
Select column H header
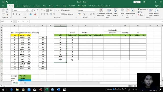(60, 26)
